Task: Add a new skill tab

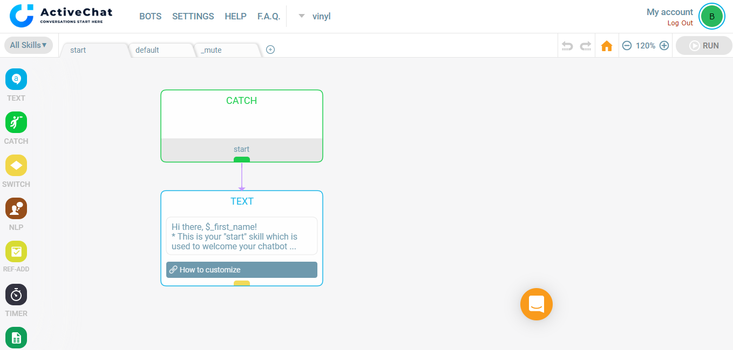Action: point(270,50)
